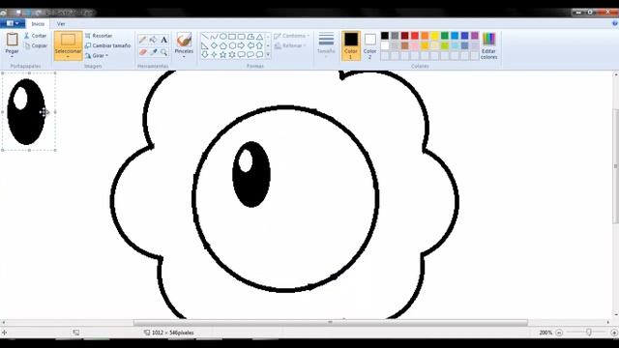Pick the yellow color swatch
Image resolution: width=619 pixels, height=348 pixels.
(434, 36)
